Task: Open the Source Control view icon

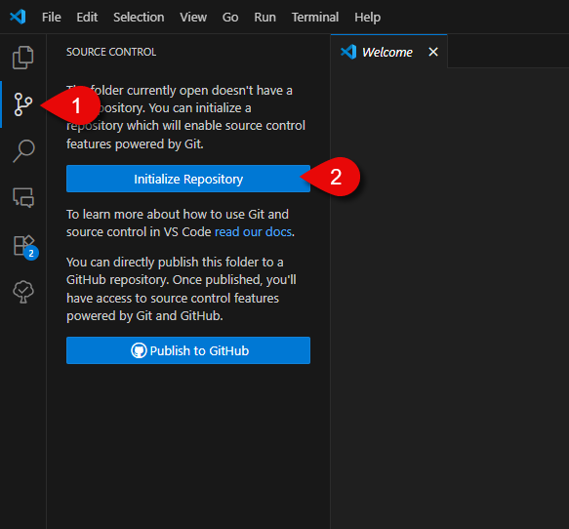Action: (x=22, y=104)
